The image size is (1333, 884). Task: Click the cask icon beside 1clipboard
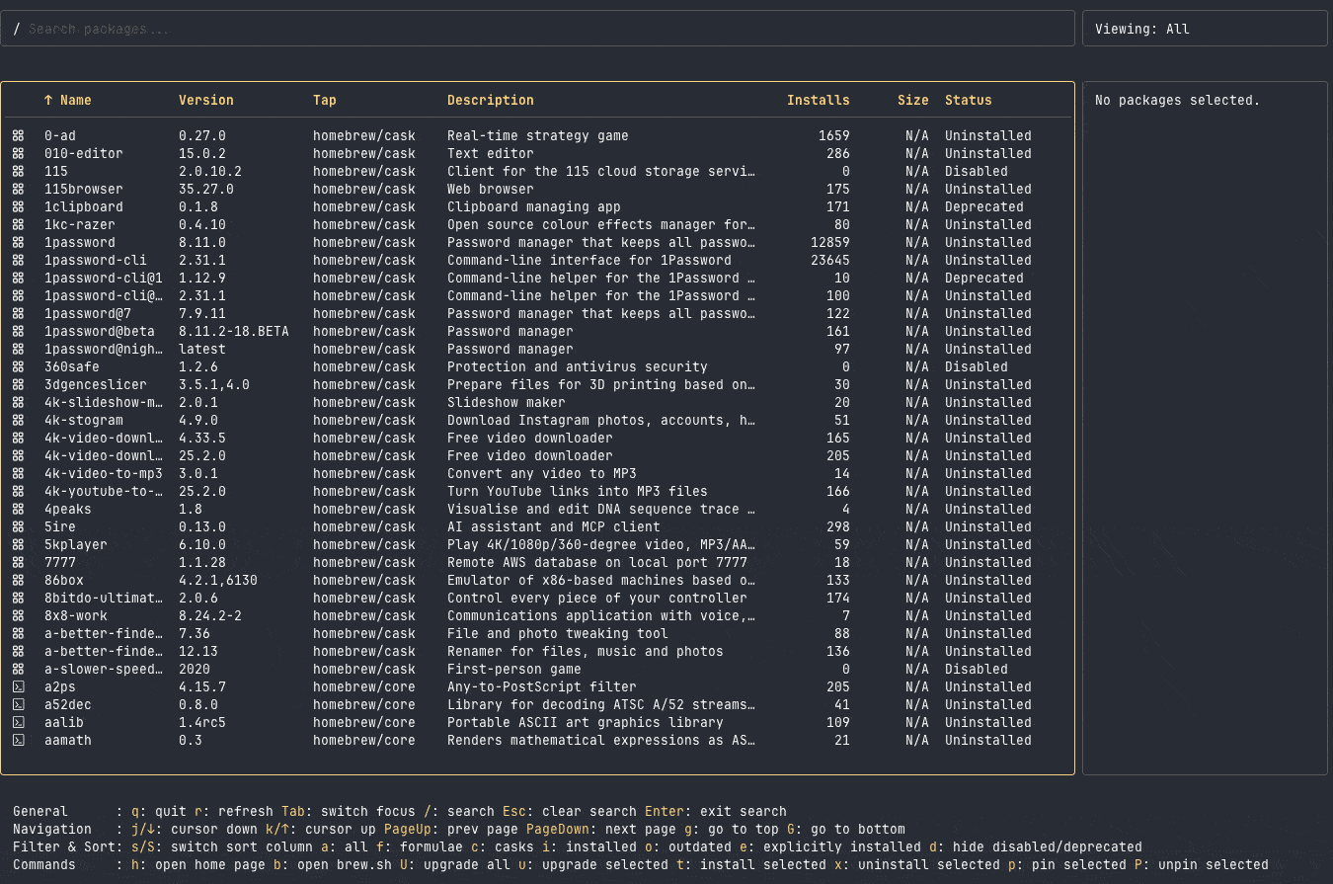pos(18,206)
